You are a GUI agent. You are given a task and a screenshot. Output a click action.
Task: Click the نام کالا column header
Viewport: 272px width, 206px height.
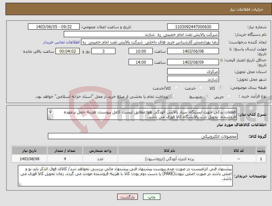[169, 151]
